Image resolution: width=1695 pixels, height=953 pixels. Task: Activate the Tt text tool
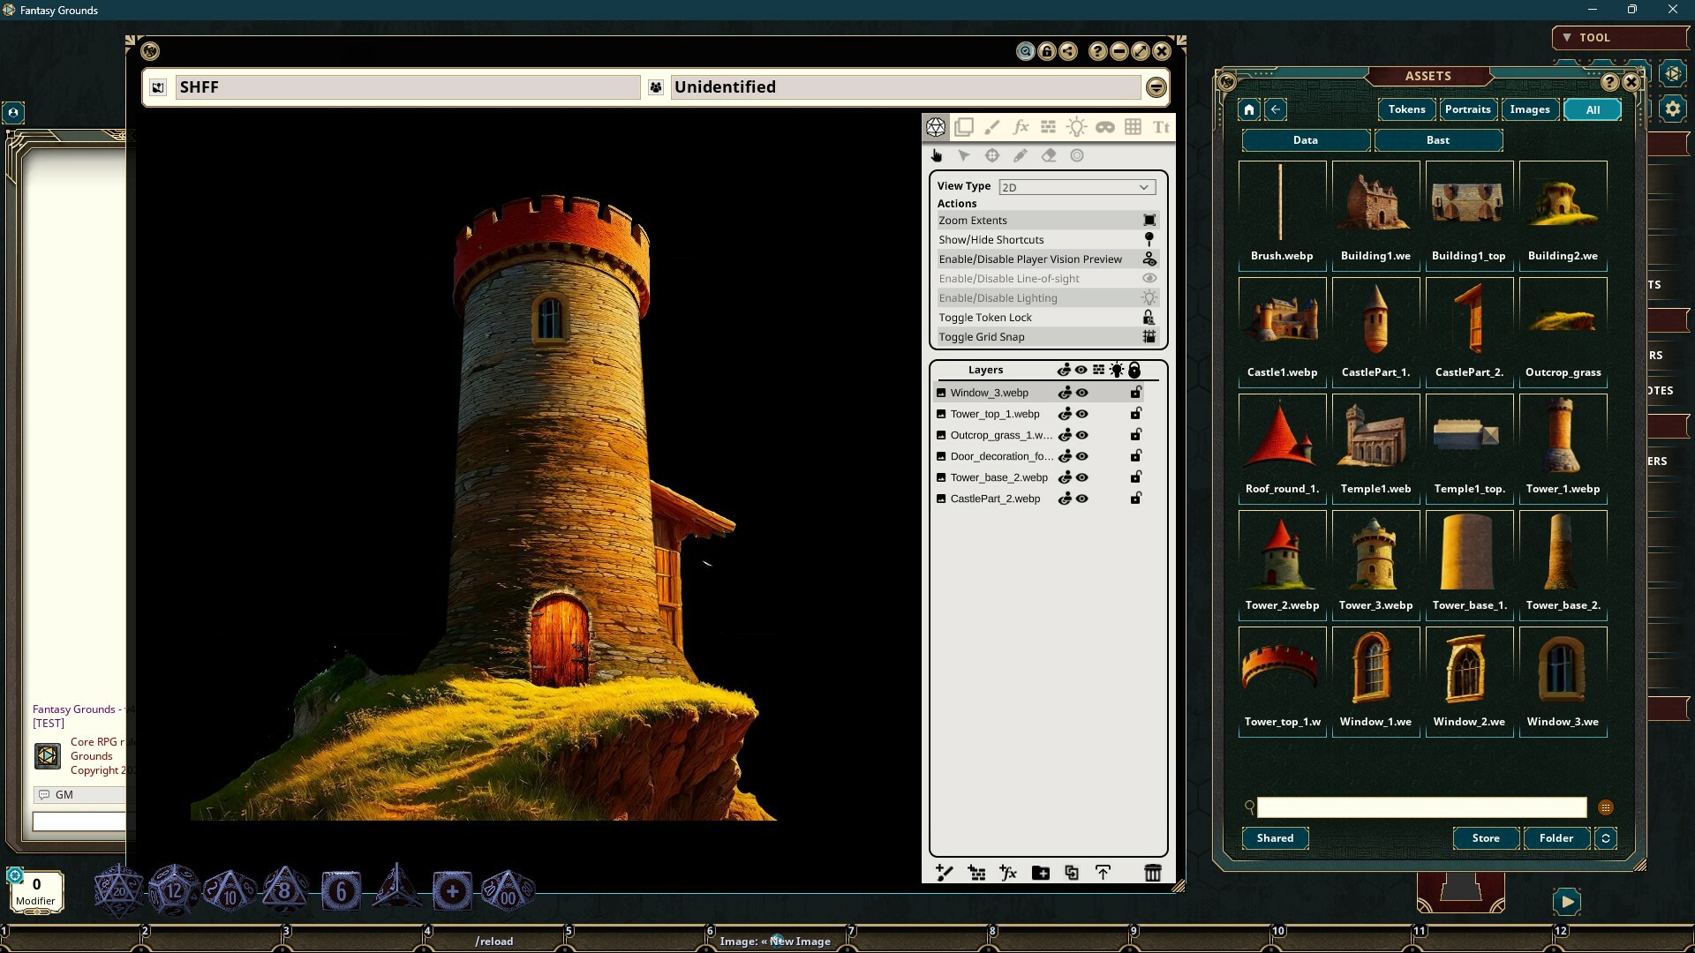coord(1162,126)
